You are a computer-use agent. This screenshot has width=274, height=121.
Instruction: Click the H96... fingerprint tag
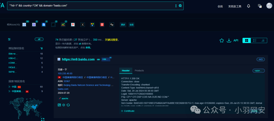tap(106, 59)
